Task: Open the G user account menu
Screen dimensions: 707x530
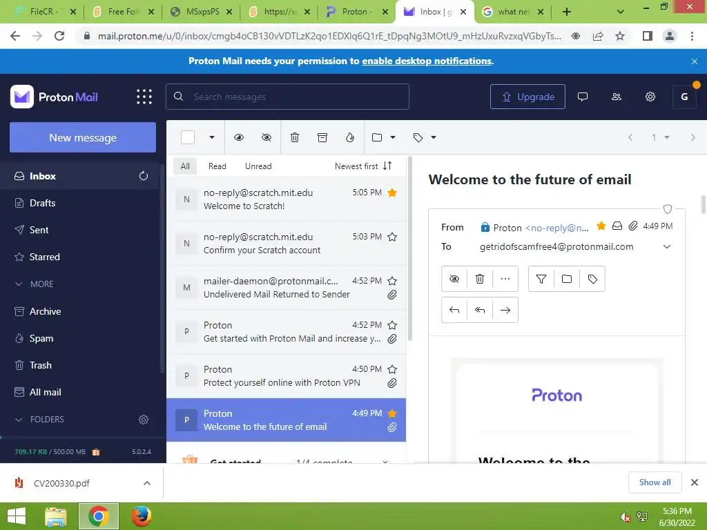Action: tap(684, 97)
